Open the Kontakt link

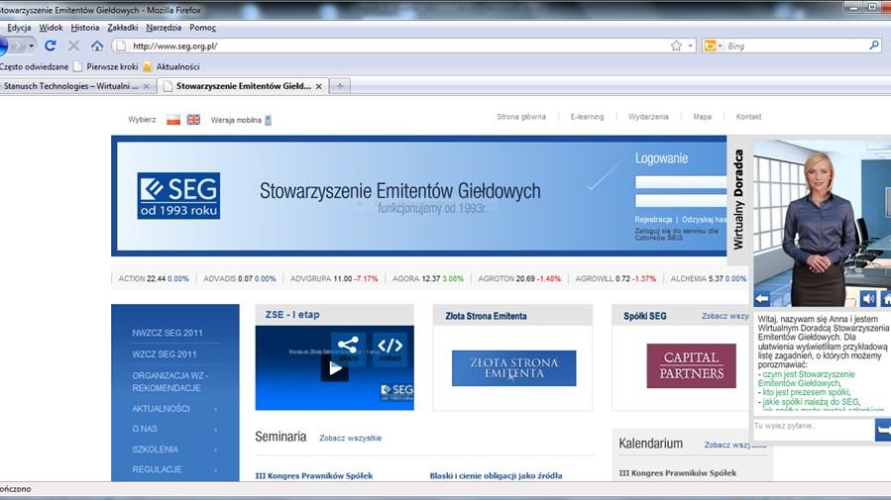[748, 117]
